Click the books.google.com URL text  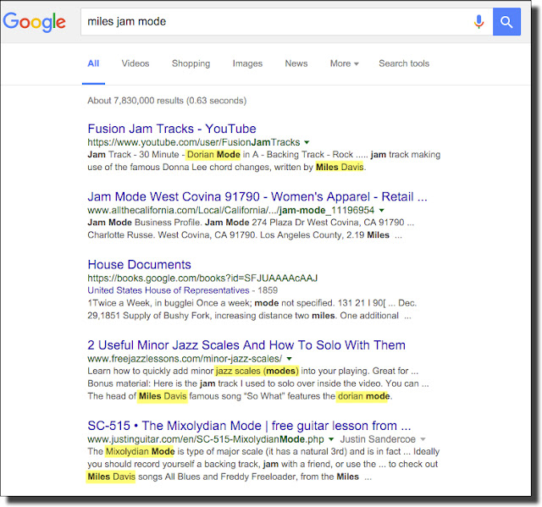pyautogui.click(x=202, y=278)
